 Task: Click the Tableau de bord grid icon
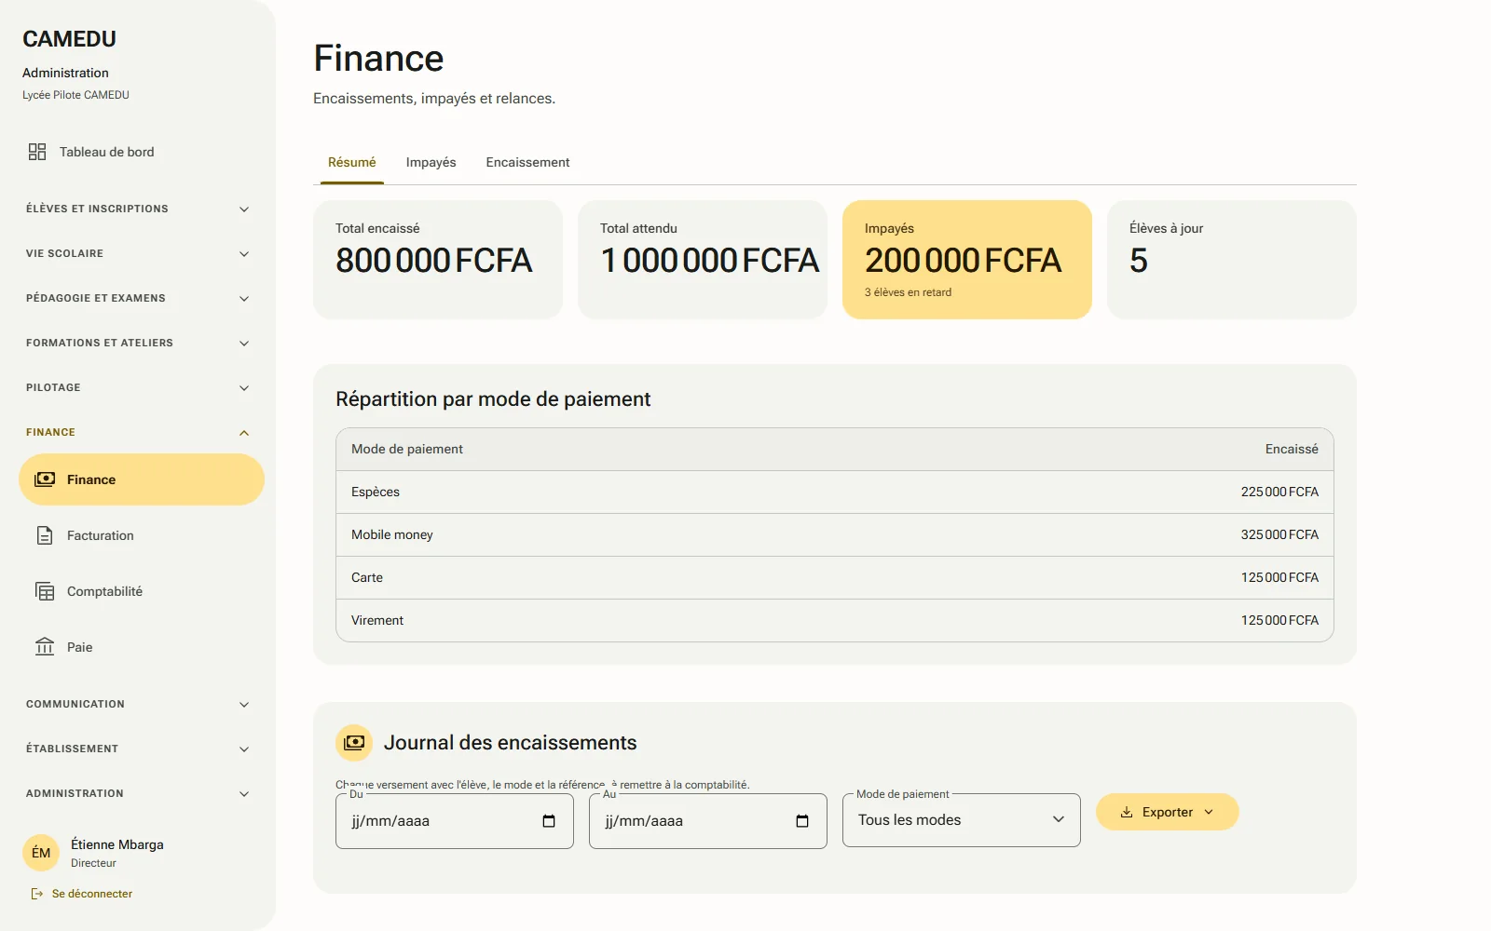click(x=37, y=152)
